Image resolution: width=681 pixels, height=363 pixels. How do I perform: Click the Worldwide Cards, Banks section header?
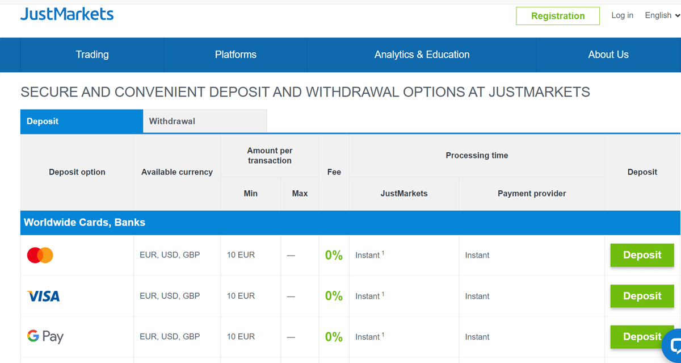(x=350, y=223)
